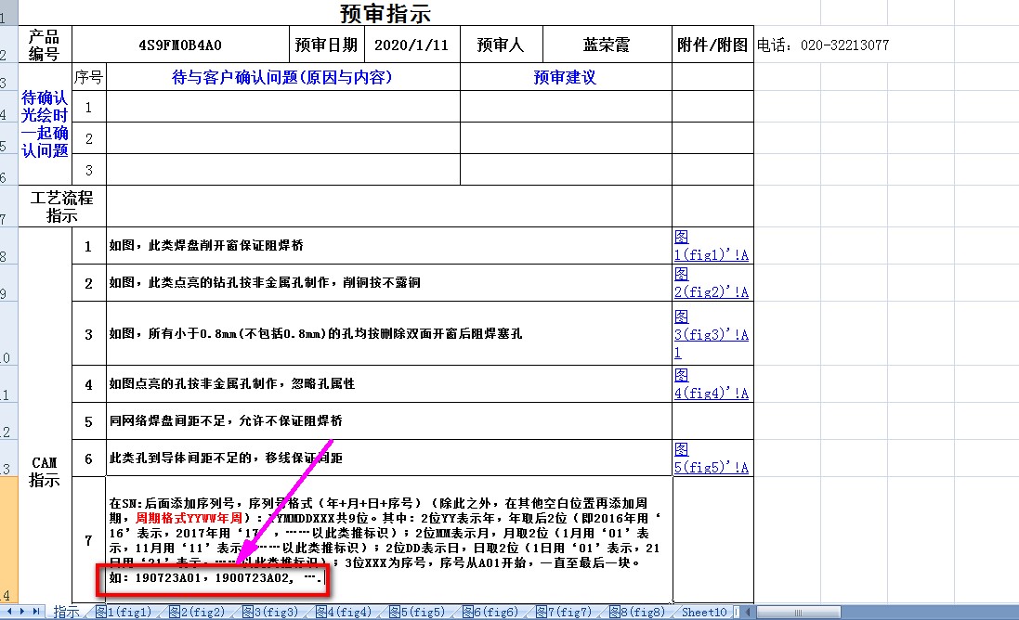Open the 图6(fig6) sheet tab
The height and width of the screenshot is (620, 1019).
(491, 613)
